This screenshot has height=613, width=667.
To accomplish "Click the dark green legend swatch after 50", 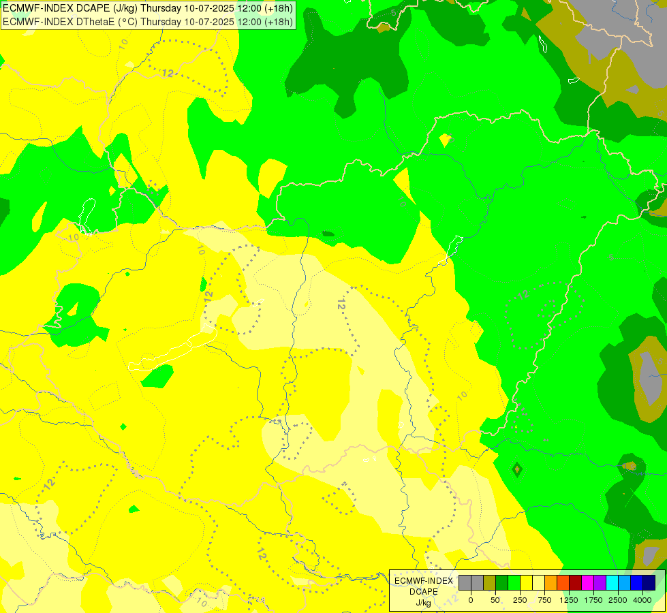I will click(x=502, y=583).
